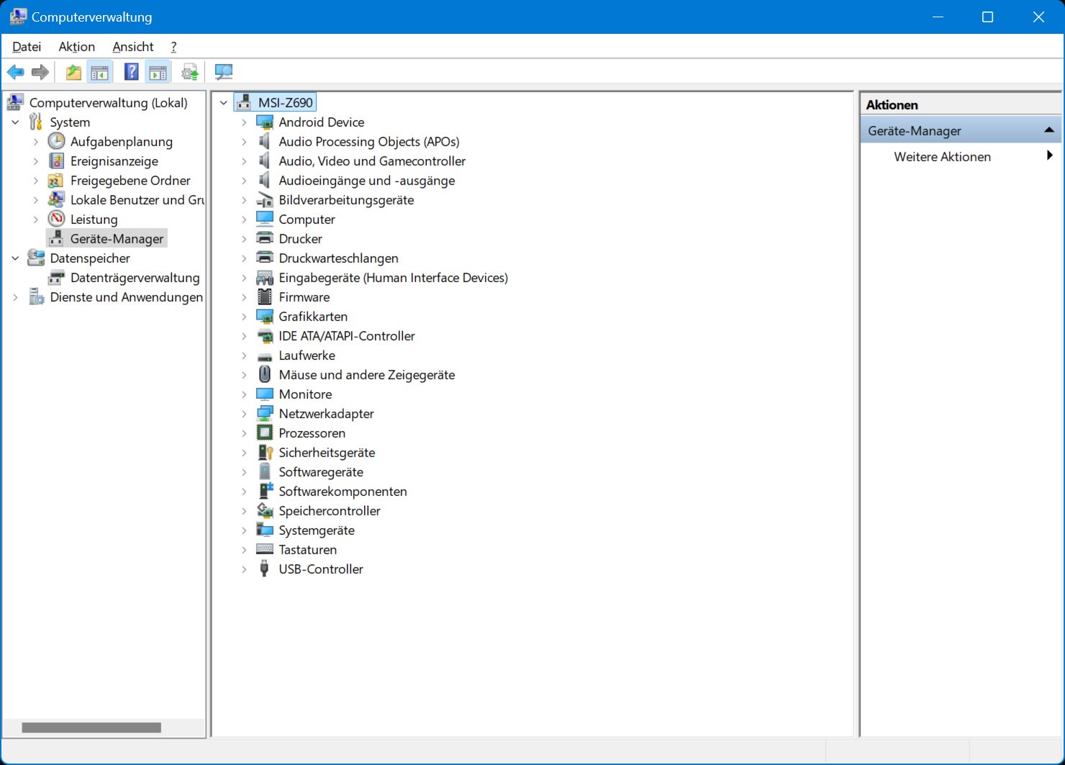
Task: Select the Softwaregeräte label
Action: pos(321,472)
